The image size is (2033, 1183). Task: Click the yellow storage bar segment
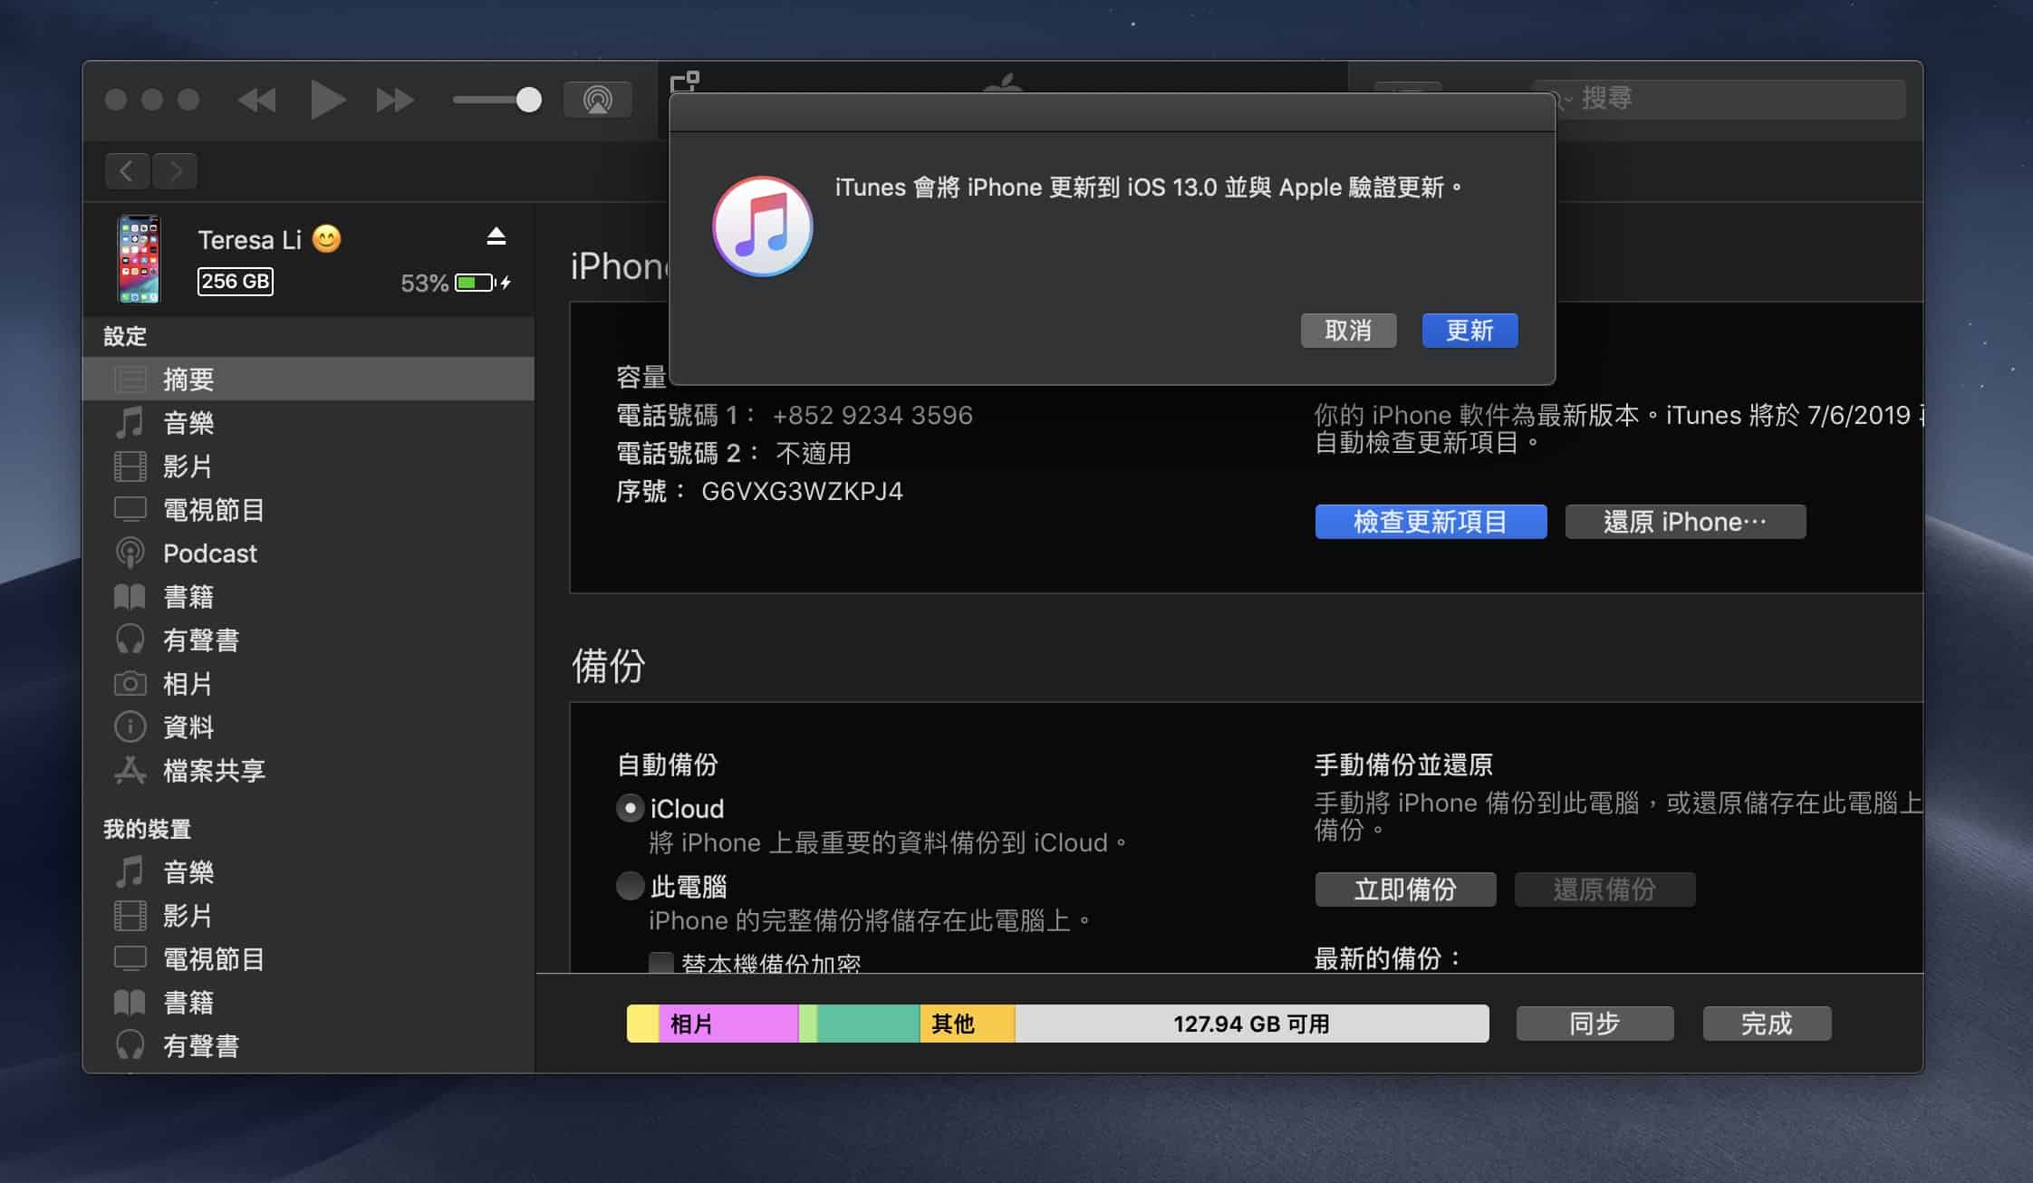pyautogui.click(x=642, y=1024)
